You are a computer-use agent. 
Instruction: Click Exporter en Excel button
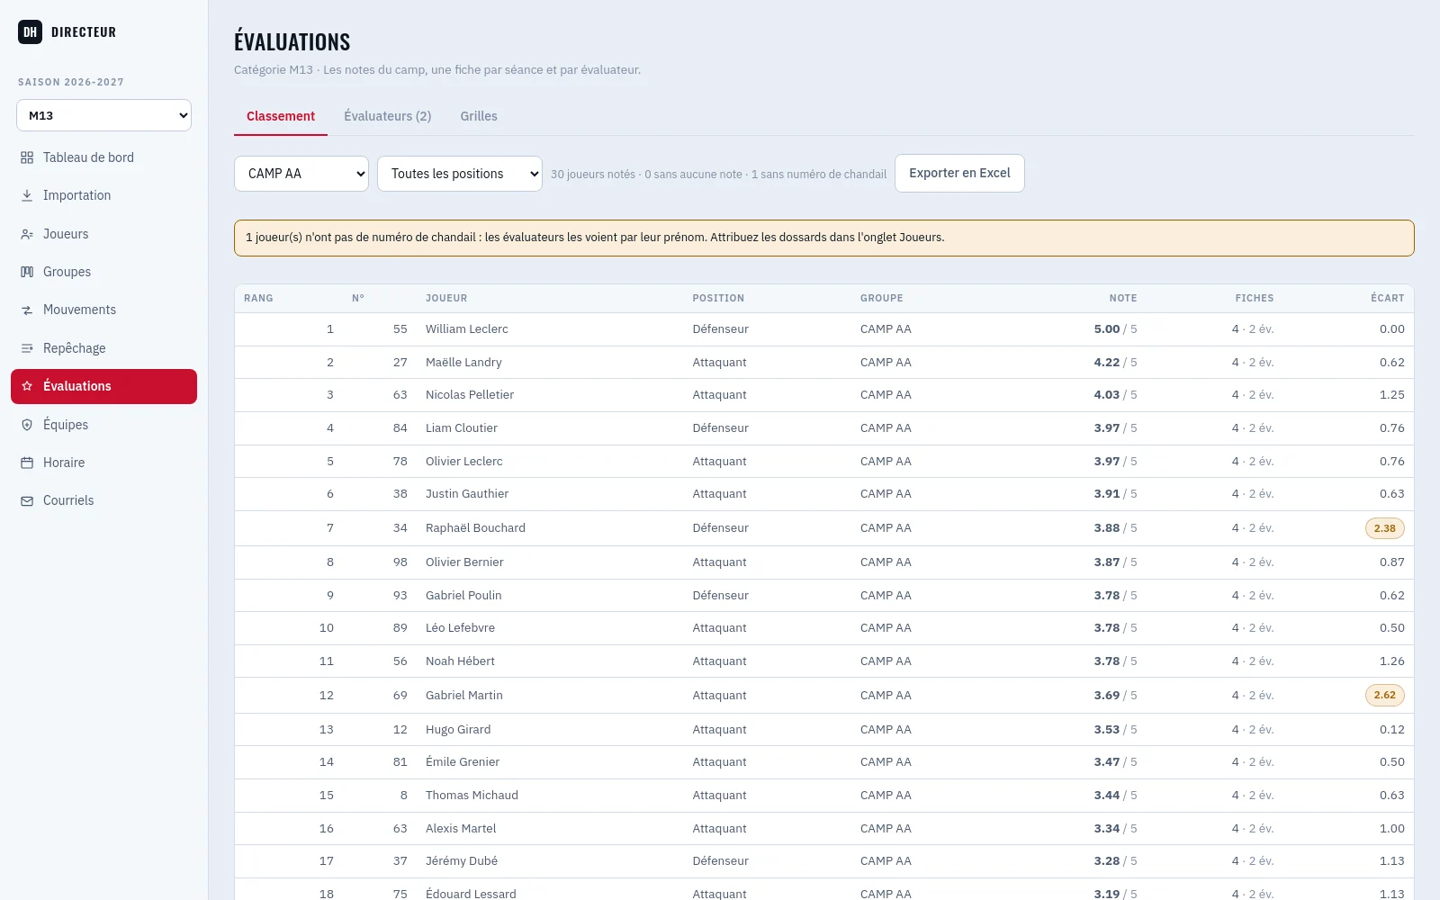point(959,173)
